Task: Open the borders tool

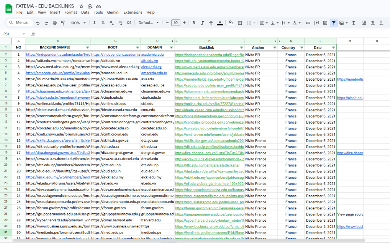Action: point(240,23)
